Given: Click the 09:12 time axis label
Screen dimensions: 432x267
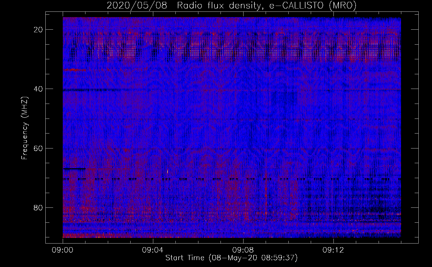Looking at the screenshot, I should 333,250.
